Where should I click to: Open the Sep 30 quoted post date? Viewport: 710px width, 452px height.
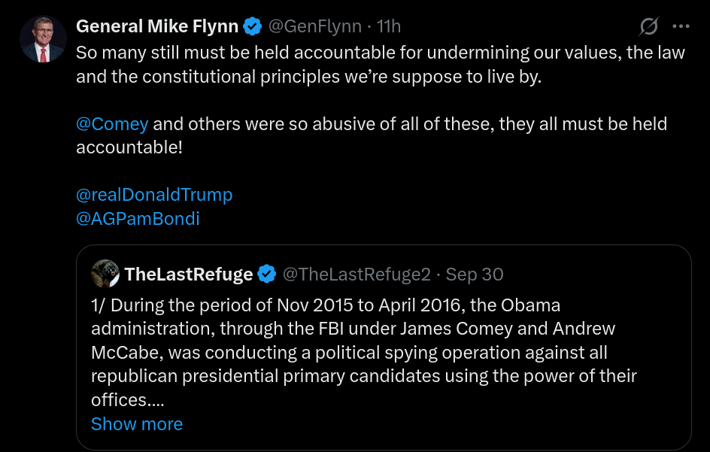coord(475,275)
